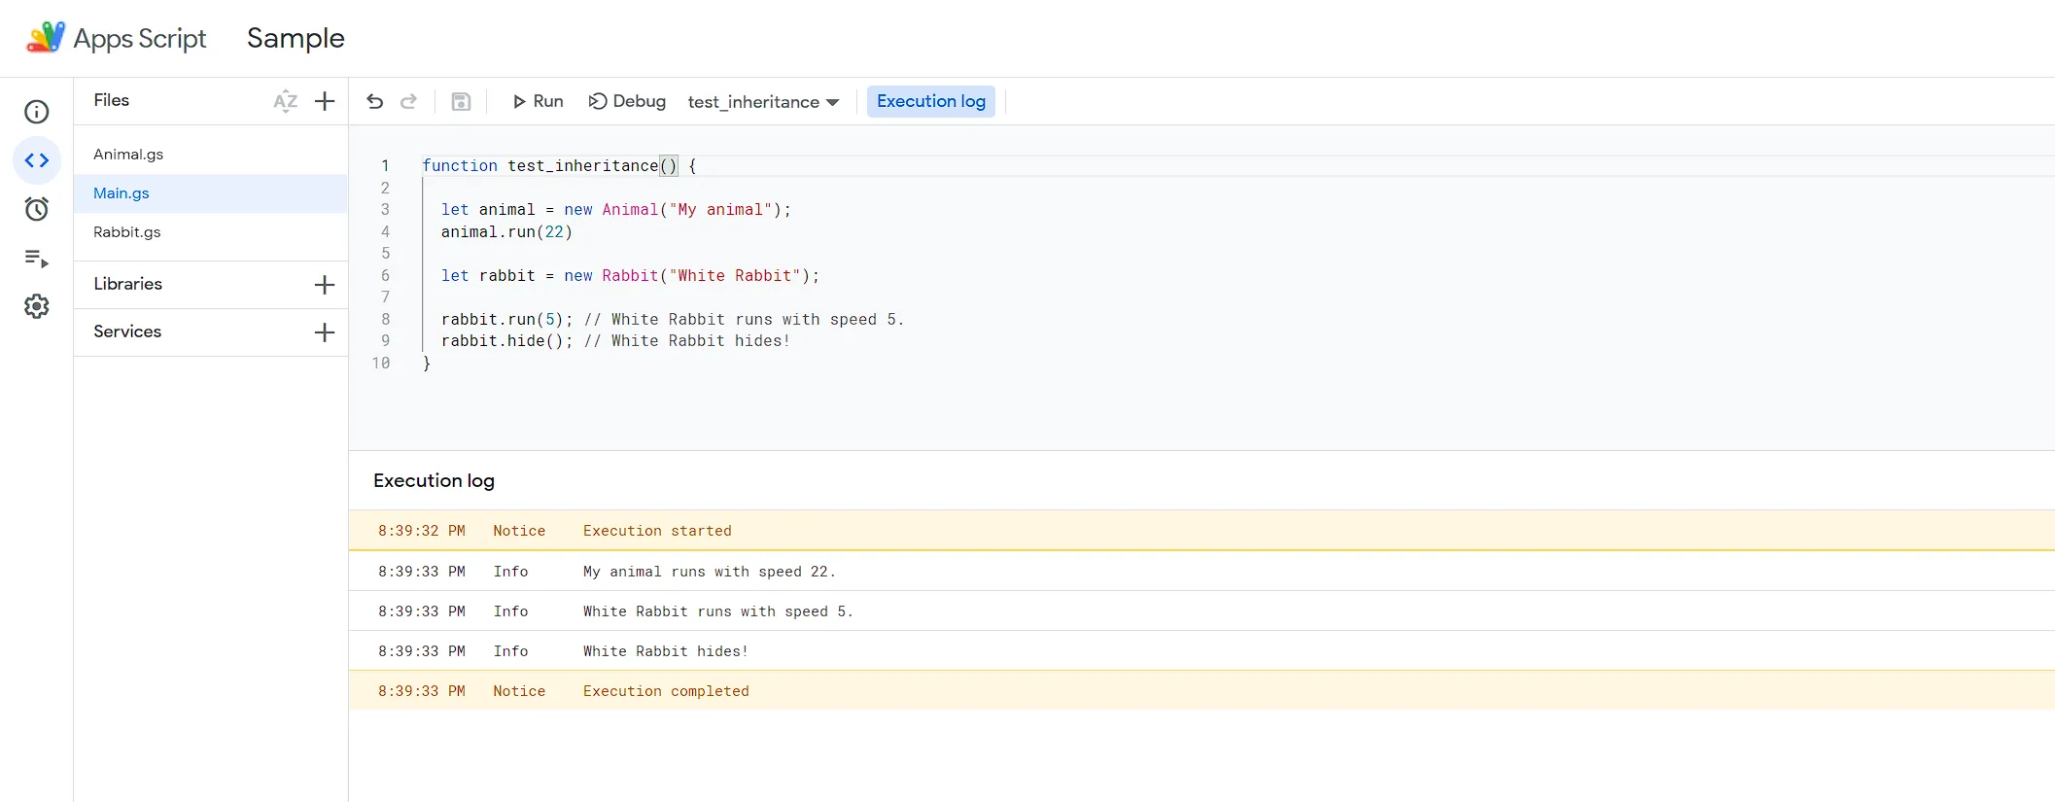Open the project Overview info icon
The height and width of the screenshot is (802, 2055).
tap(37, 112)
